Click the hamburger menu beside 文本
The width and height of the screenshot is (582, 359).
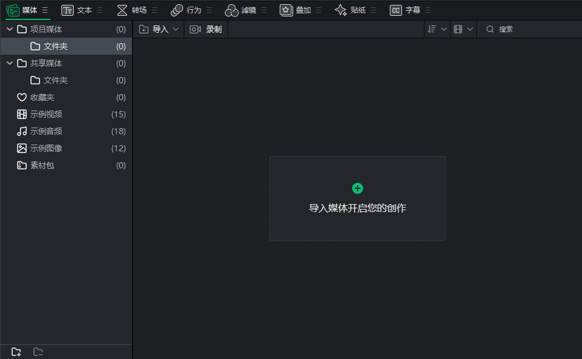tap(100, 10)
